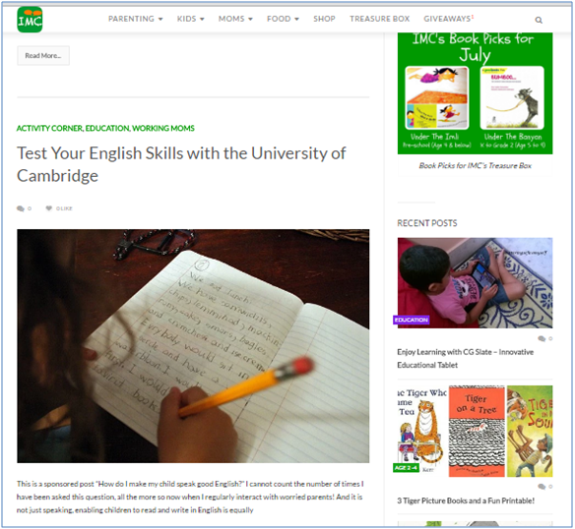575x529 pixels.
Task: Open the handwriting notebook article image
Action: (x=193, y=346)
